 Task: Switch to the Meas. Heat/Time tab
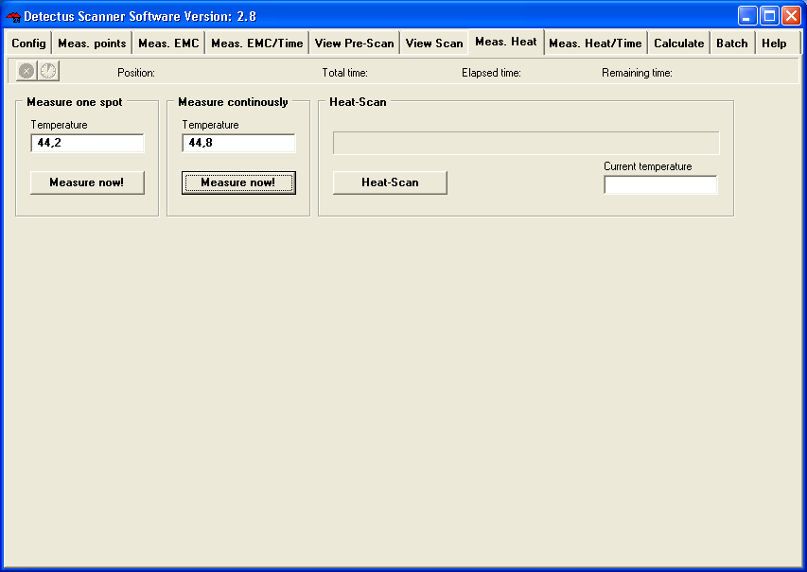tap(595, 43)
